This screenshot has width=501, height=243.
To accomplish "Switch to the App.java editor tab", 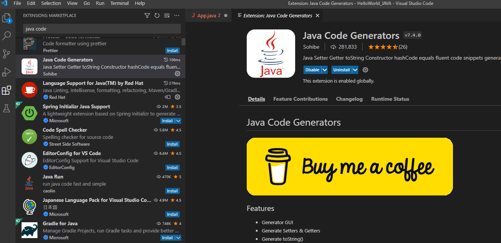I will coord(209,15).
